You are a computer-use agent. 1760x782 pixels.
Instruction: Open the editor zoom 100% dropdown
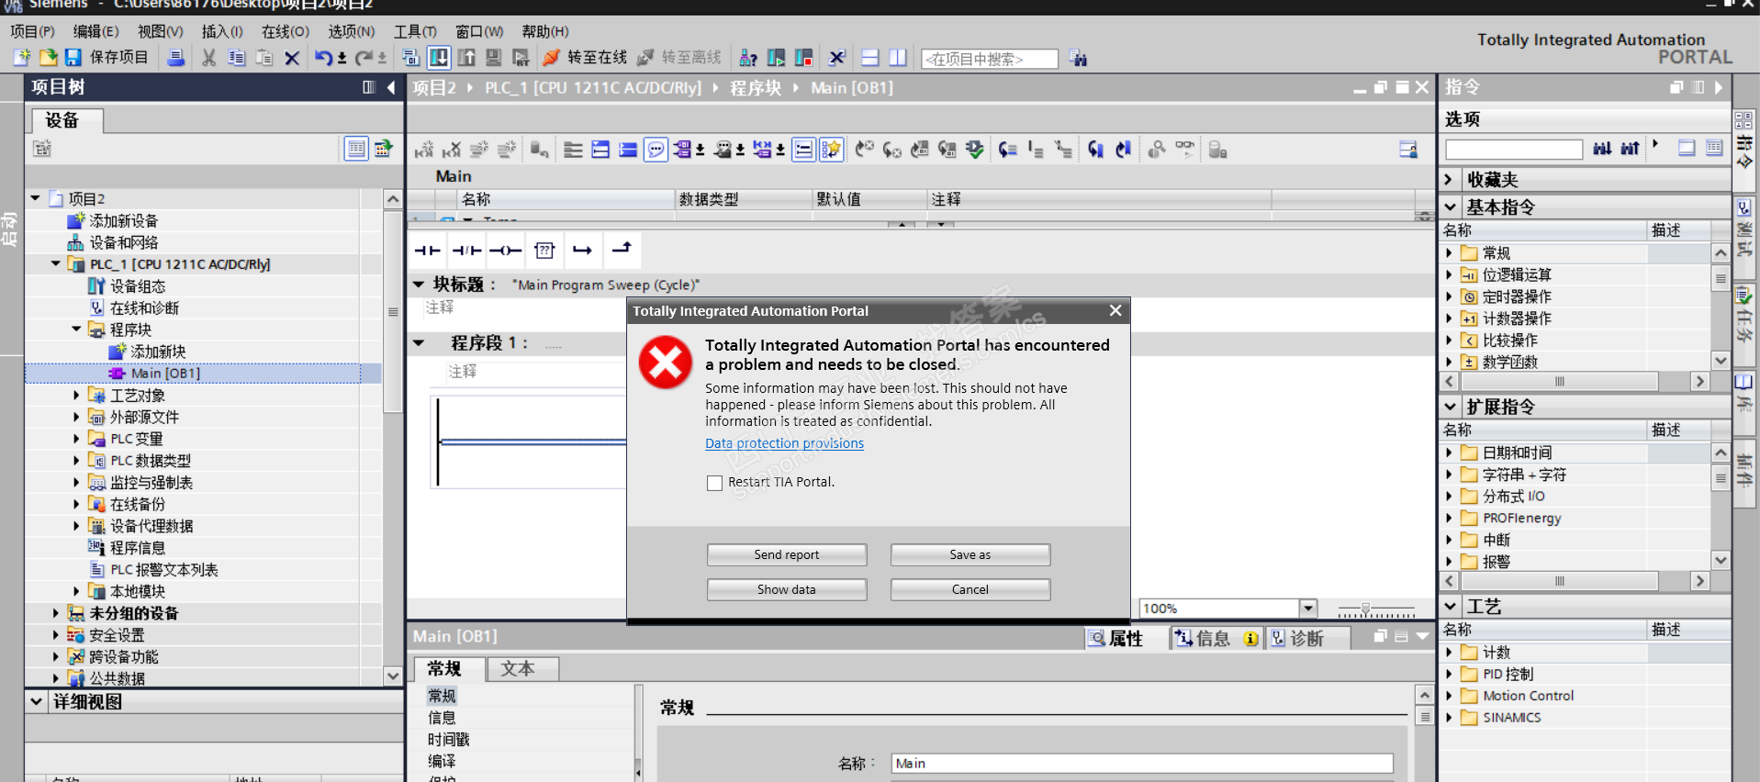(x=1307, y=609)
